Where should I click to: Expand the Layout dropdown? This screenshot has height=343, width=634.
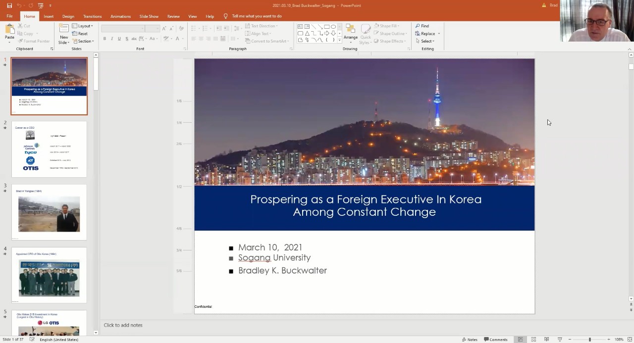(x=82, y=26)
